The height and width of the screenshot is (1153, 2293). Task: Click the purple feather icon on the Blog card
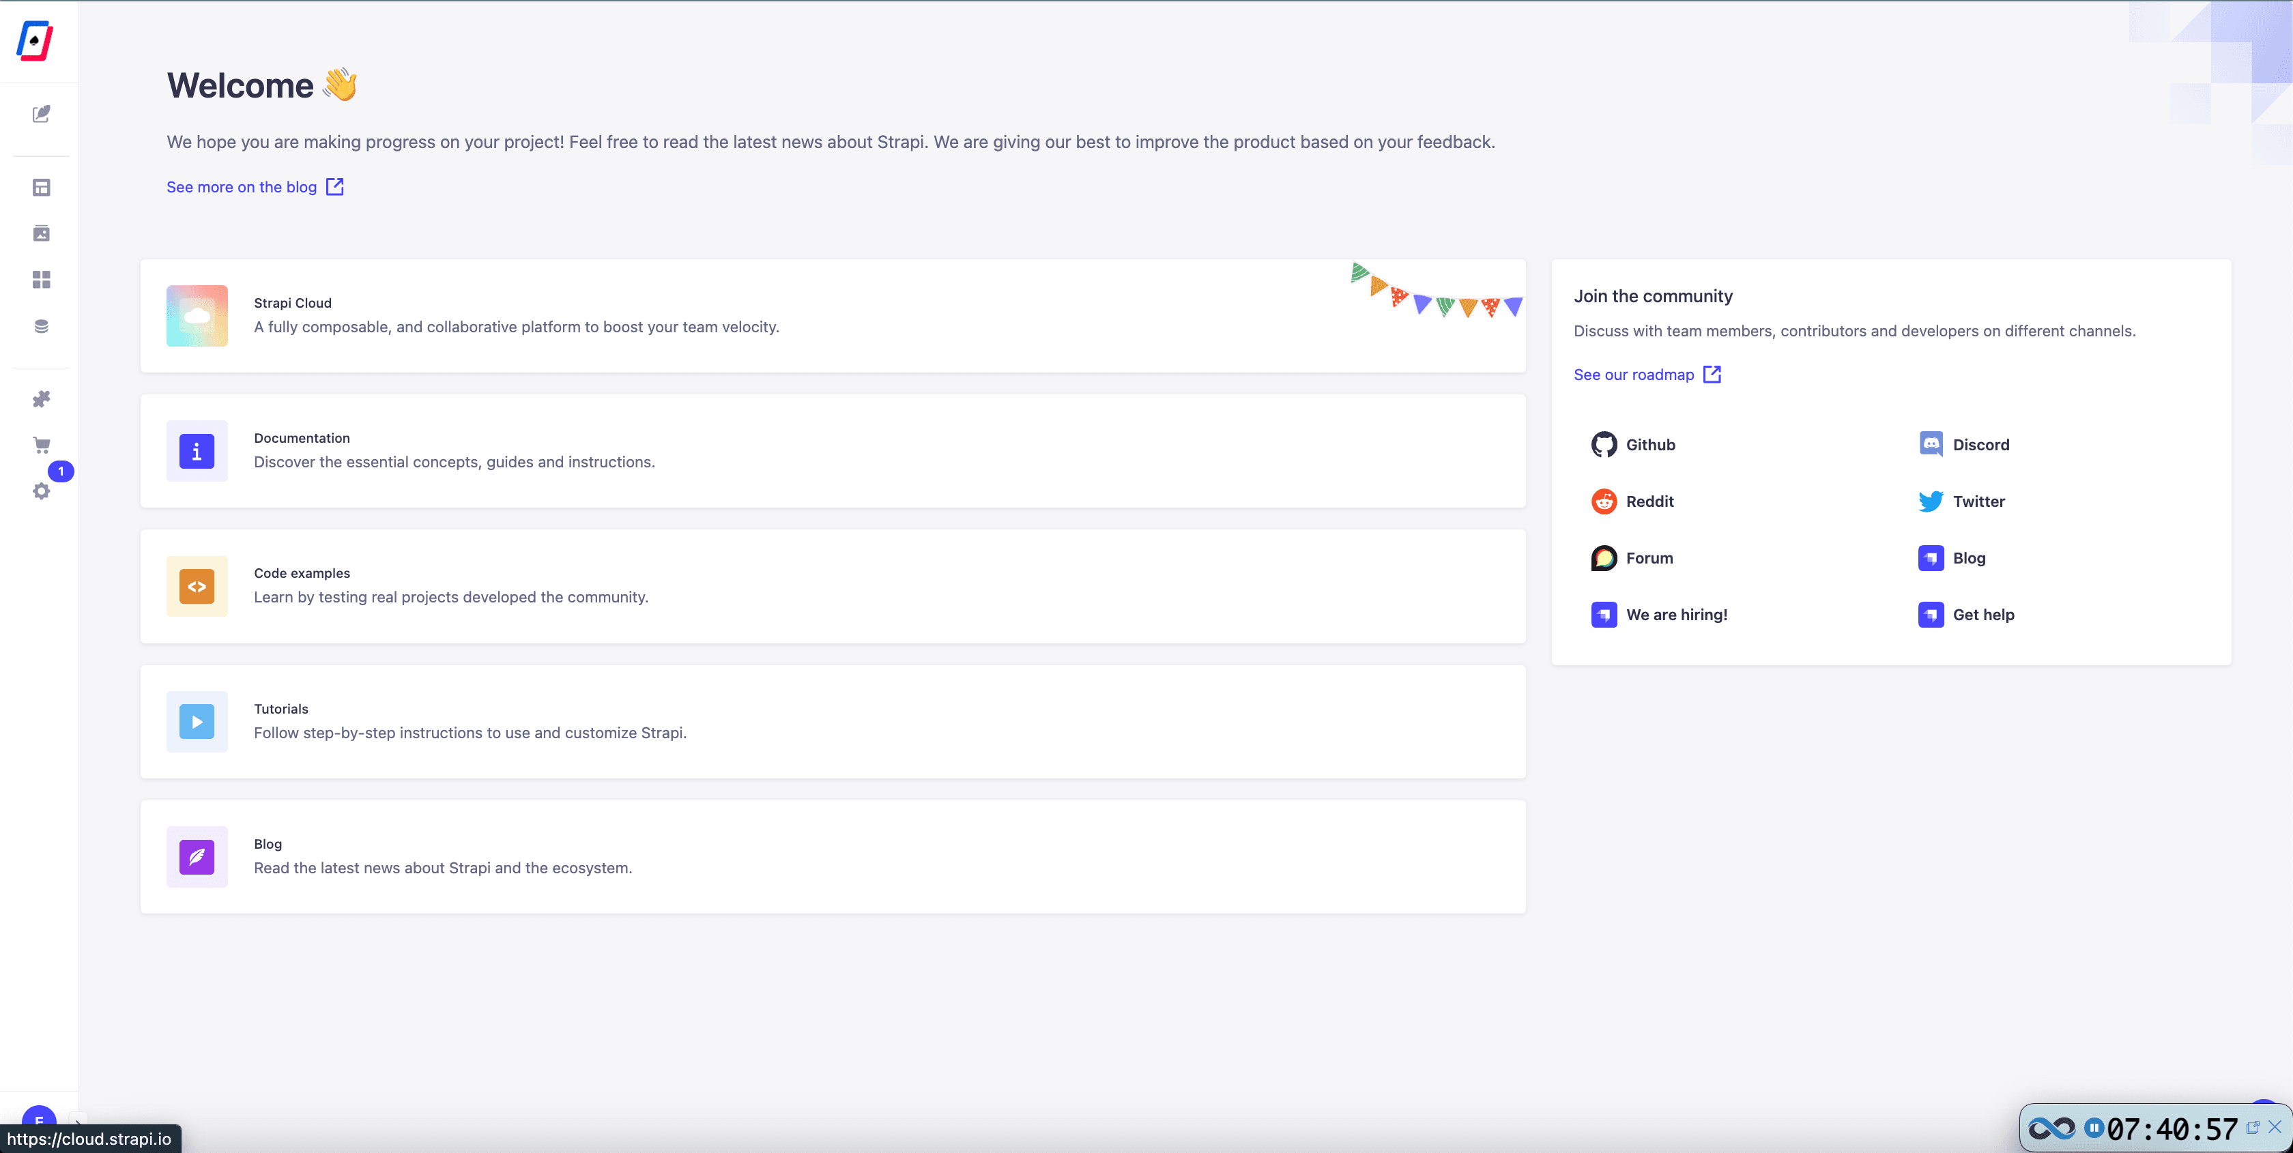[197, 857]
